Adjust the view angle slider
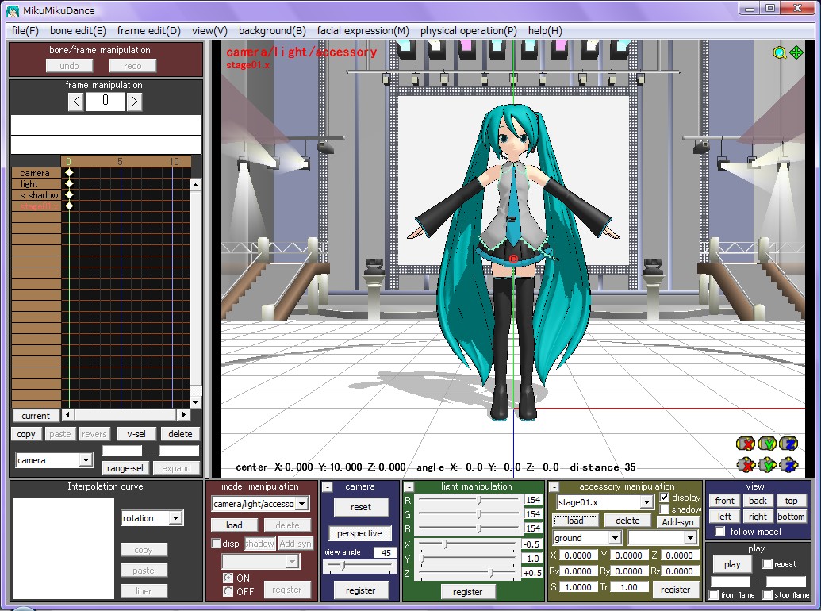The width and height of the screenshot is (821, 611). tap(359, 566)
